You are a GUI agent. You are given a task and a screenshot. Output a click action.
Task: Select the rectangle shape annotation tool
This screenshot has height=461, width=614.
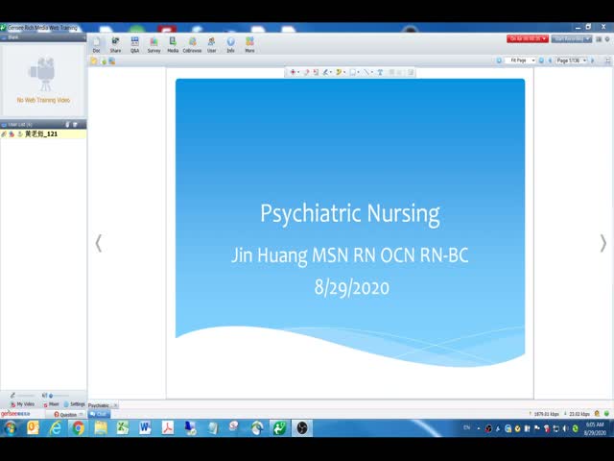pyautogui.click(x=353, y=72)
